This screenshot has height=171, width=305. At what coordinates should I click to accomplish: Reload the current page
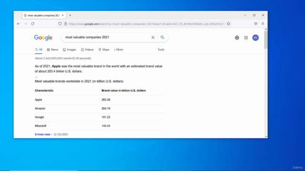tap(33, 24)
